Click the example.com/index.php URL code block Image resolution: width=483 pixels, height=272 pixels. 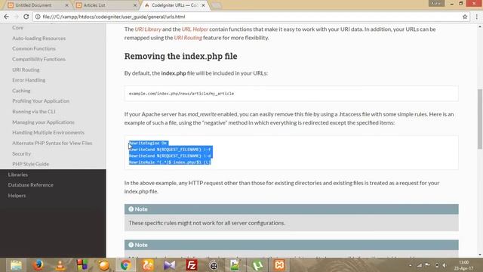click(291, 94)
